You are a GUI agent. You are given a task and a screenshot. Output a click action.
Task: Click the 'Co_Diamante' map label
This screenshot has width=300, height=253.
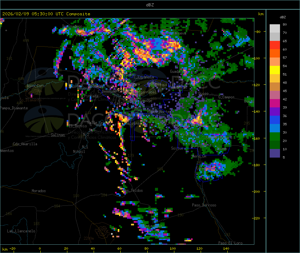(x=30, y=100)
